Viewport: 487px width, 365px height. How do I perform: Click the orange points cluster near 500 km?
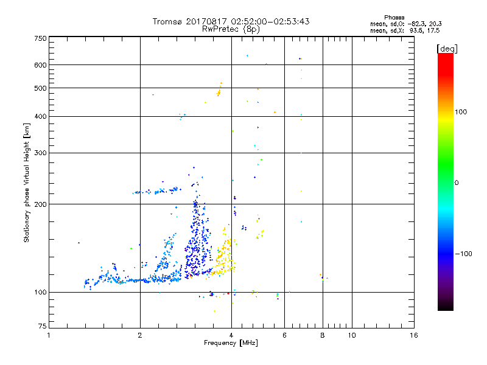coord(219,89)
